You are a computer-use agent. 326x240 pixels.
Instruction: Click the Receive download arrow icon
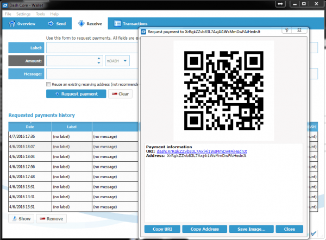click(x=81, y=23)
